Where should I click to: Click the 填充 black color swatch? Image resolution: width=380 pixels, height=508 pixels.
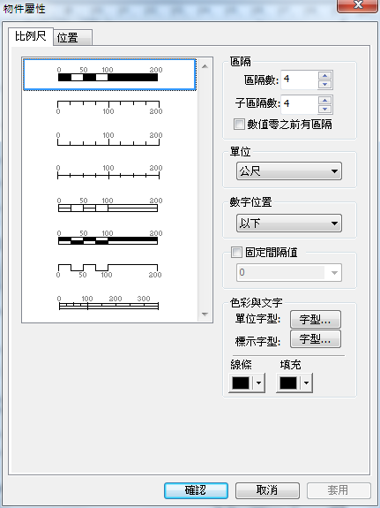pos(288,383)
